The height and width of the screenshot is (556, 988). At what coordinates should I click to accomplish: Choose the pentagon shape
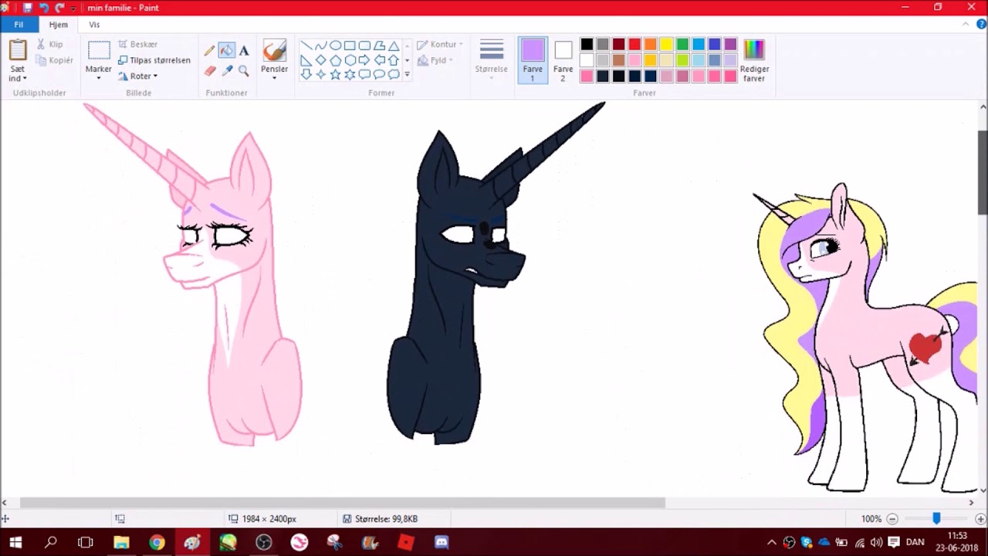click(336, 60)
